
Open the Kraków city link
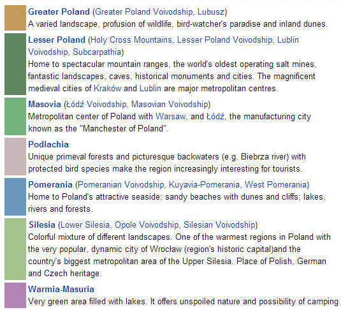pos(108,89)
